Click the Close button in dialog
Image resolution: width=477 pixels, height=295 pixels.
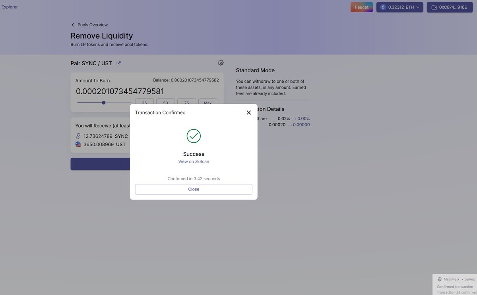[x=194, y=189]
